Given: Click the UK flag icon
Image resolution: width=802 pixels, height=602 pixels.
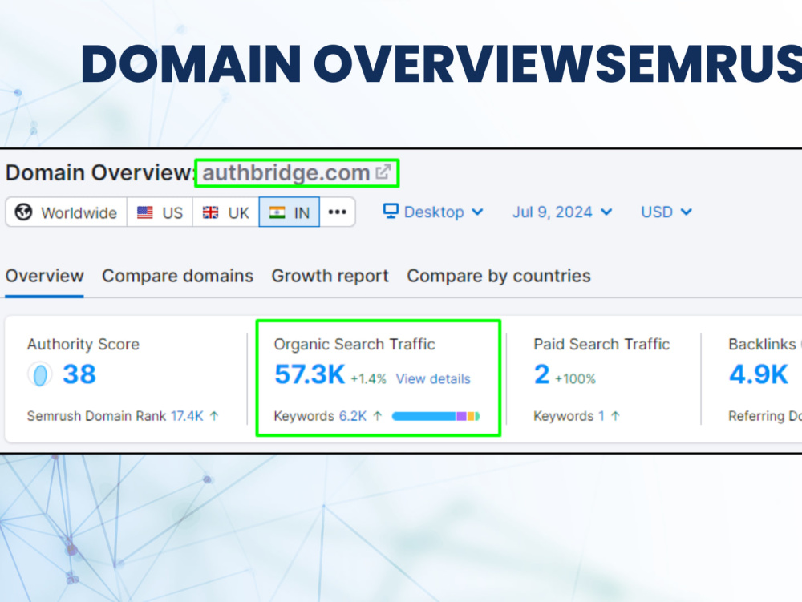Looking at the screenshot, I should pos(210,212).
